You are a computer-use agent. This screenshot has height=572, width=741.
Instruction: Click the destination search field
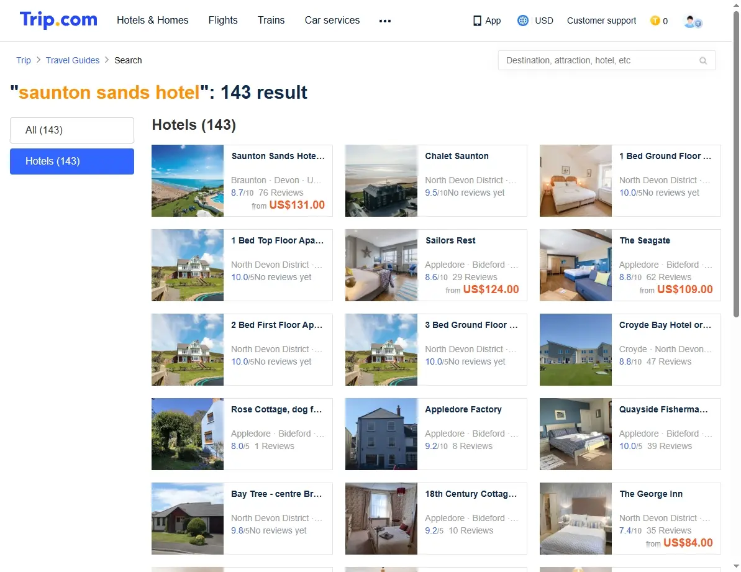(606, 60)
